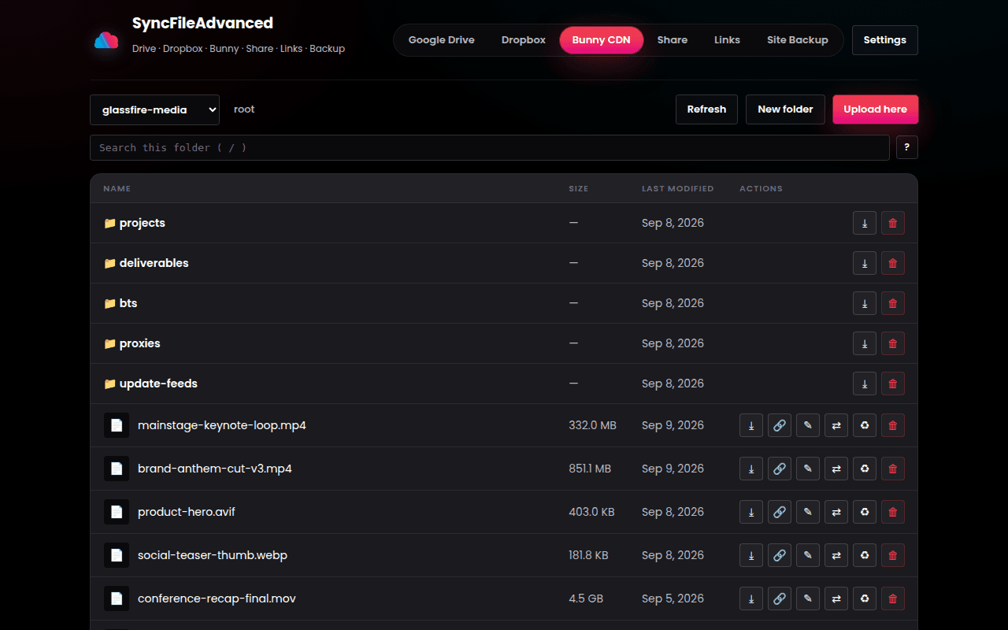Viewport: 1008px width, 630px height.
Task: Switch to the Google Drive tab
Action: tap(441, 40)
